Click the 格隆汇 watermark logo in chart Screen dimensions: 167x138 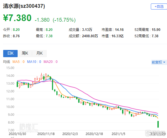[x=29, y=127]
